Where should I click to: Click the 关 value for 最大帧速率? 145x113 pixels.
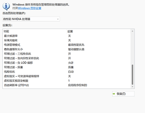[x=69, y=36]
